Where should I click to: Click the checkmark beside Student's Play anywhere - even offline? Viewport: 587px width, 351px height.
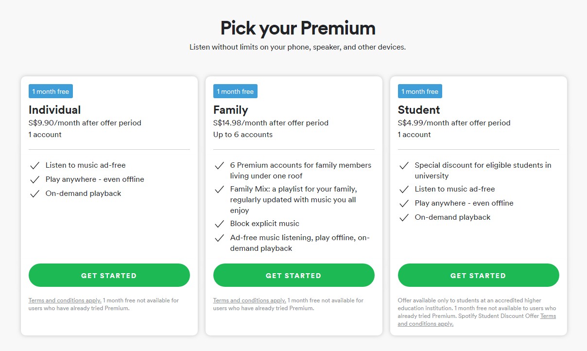(x=404, y=204)
